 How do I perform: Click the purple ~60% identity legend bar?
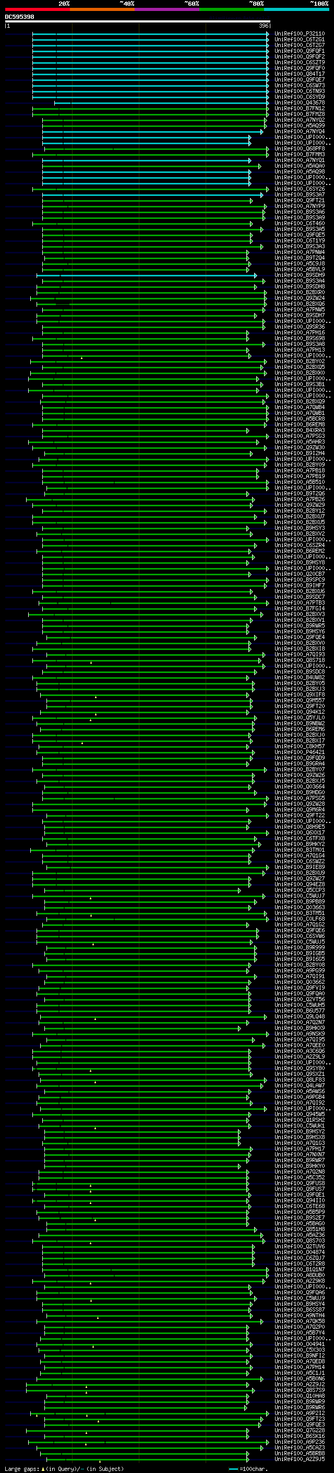click(166, 9)
